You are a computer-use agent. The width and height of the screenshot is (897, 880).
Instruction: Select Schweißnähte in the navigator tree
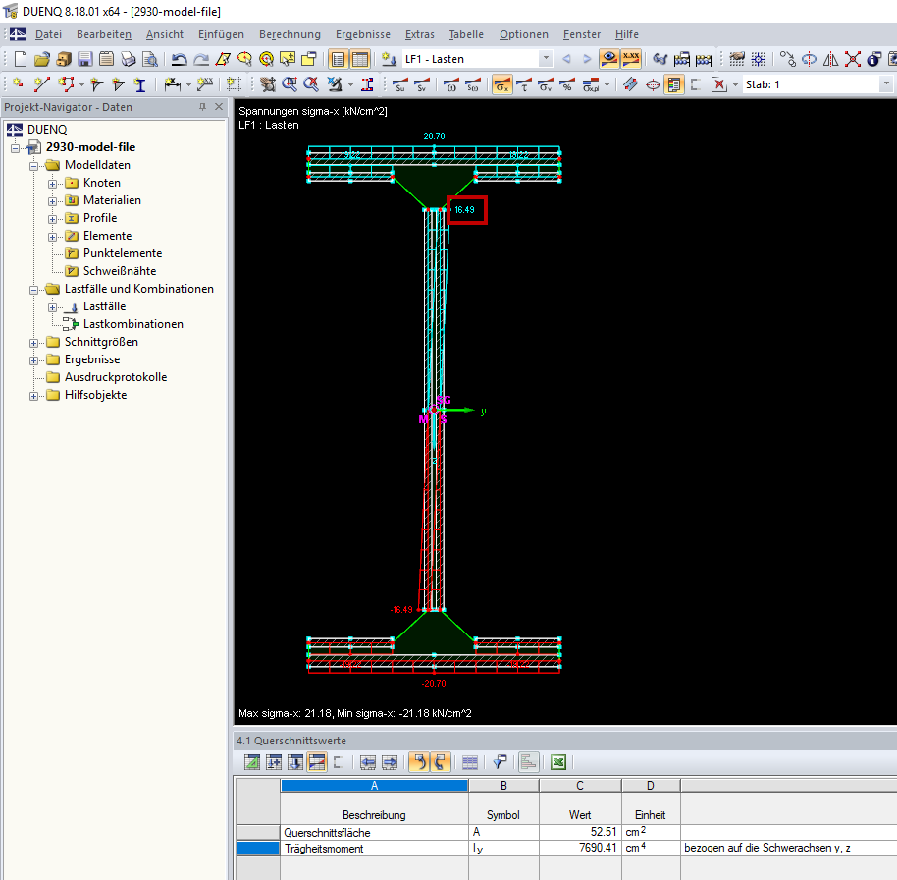(x=119, y=271)
